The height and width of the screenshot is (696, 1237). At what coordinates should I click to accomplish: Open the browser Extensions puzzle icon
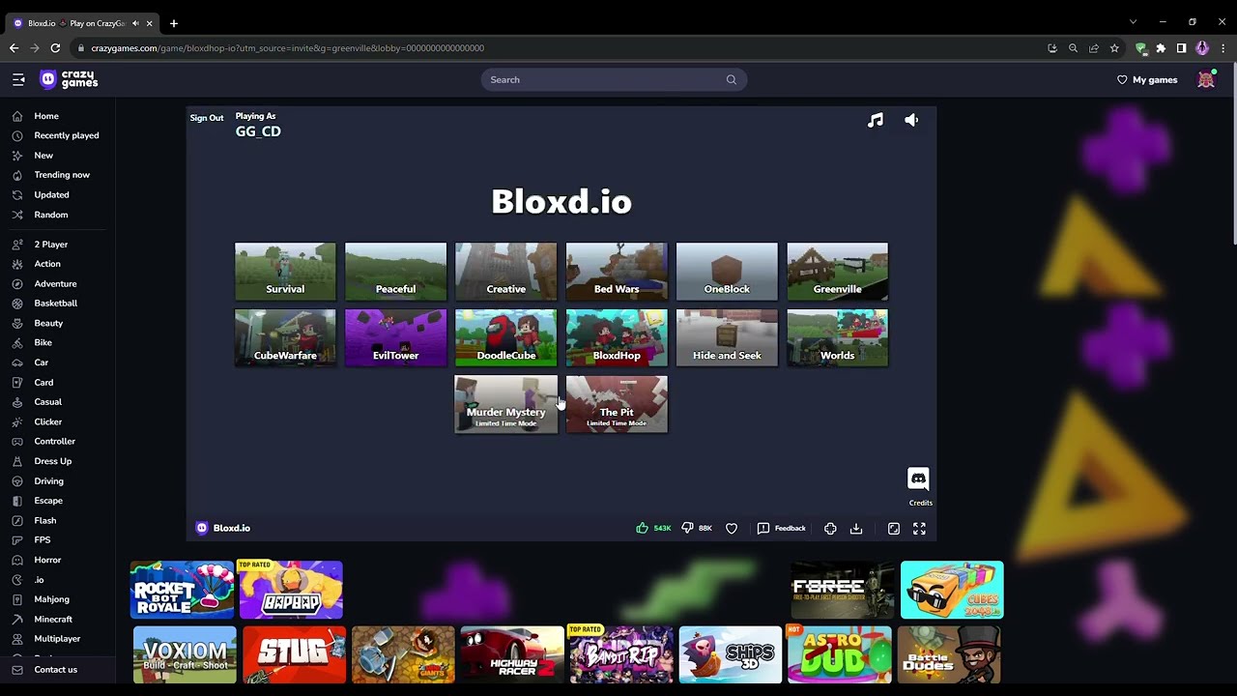coord(1161,48)
